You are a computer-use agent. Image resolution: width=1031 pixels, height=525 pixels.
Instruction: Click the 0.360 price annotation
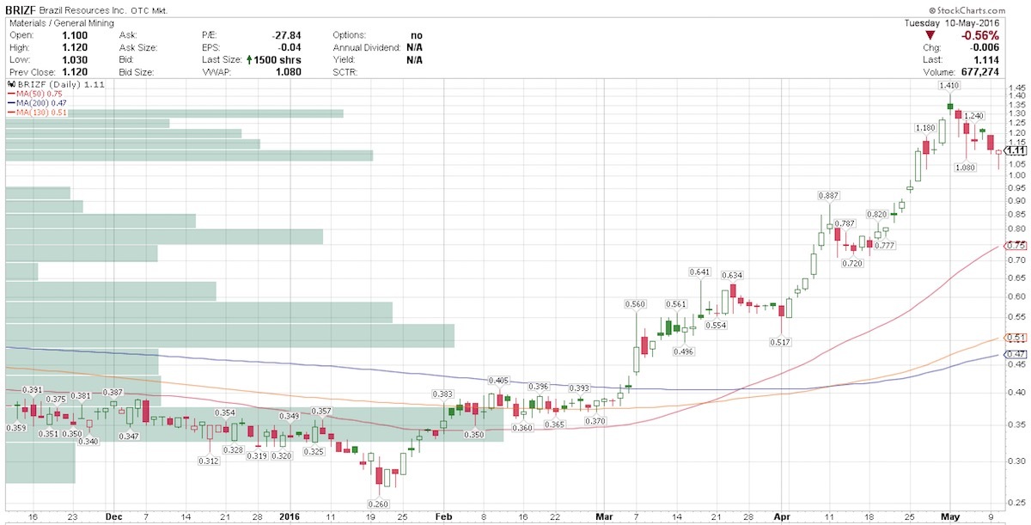pos(523,428)
